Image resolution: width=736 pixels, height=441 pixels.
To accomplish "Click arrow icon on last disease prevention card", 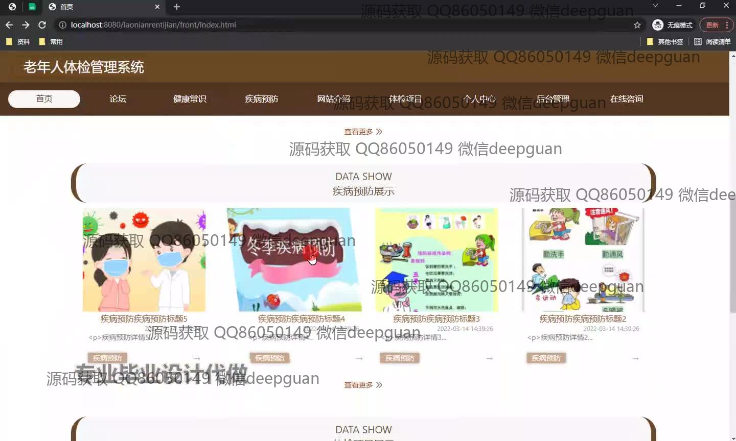I will (635, 358).
